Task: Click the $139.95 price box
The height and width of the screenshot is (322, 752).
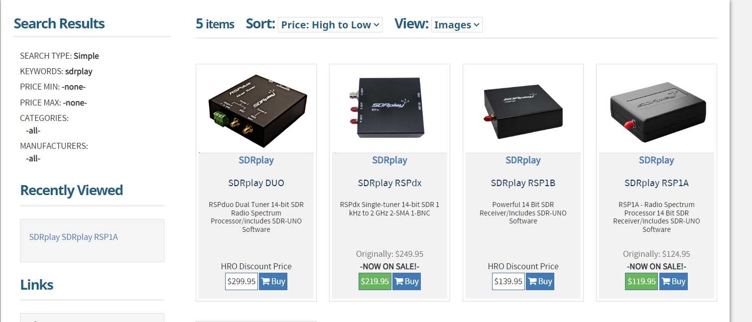Action: coord(508,281)
